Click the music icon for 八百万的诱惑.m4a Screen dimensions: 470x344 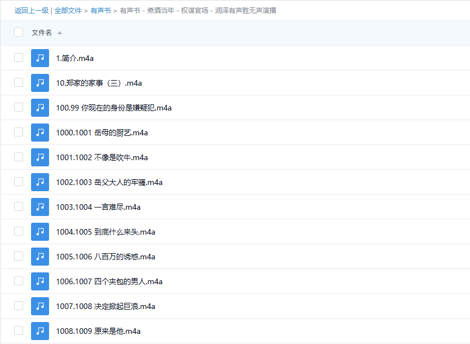pos(40,257)
